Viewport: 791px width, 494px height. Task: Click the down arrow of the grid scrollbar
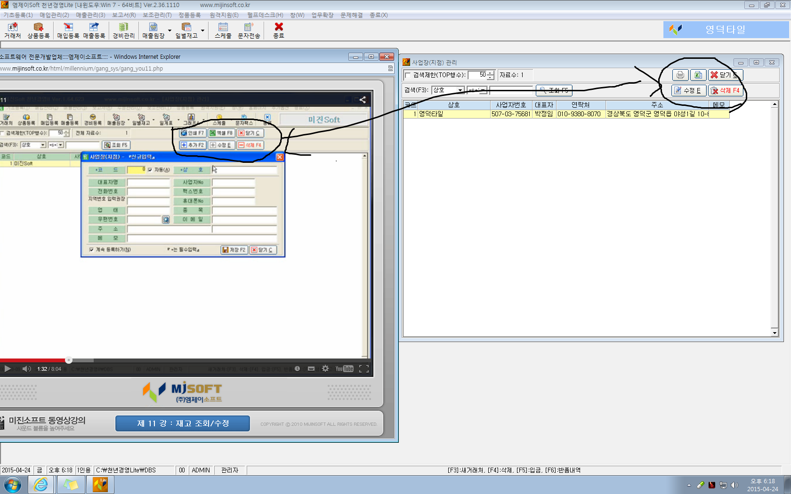[x=775, y=333]
